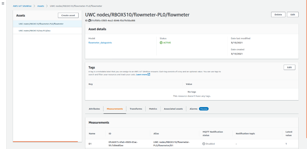
Task: Select the Metrics tab
Action: click(153, 109)
